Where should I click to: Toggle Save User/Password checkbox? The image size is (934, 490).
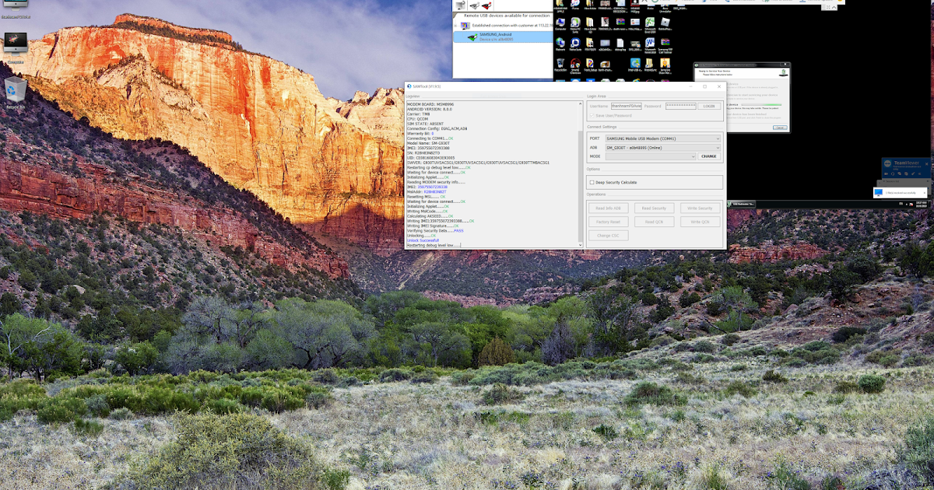[x=592, y=115]
